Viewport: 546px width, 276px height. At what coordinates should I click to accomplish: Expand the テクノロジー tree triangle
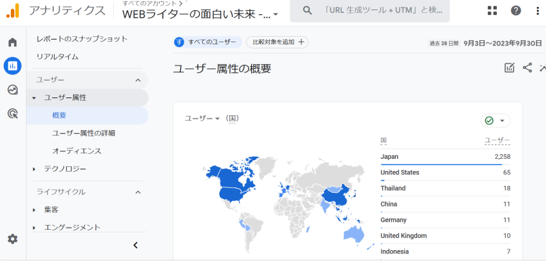[x=34, y=169]
